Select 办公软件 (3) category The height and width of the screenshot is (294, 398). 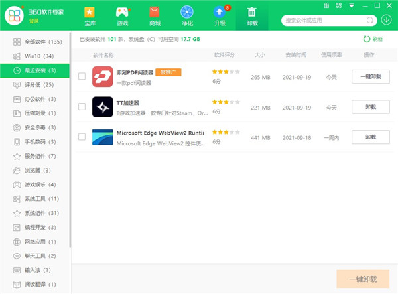tap(34, 99)
